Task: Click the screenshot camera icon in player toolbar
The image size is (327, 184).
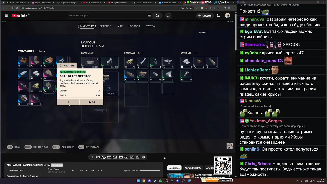Action: point(138,157)
